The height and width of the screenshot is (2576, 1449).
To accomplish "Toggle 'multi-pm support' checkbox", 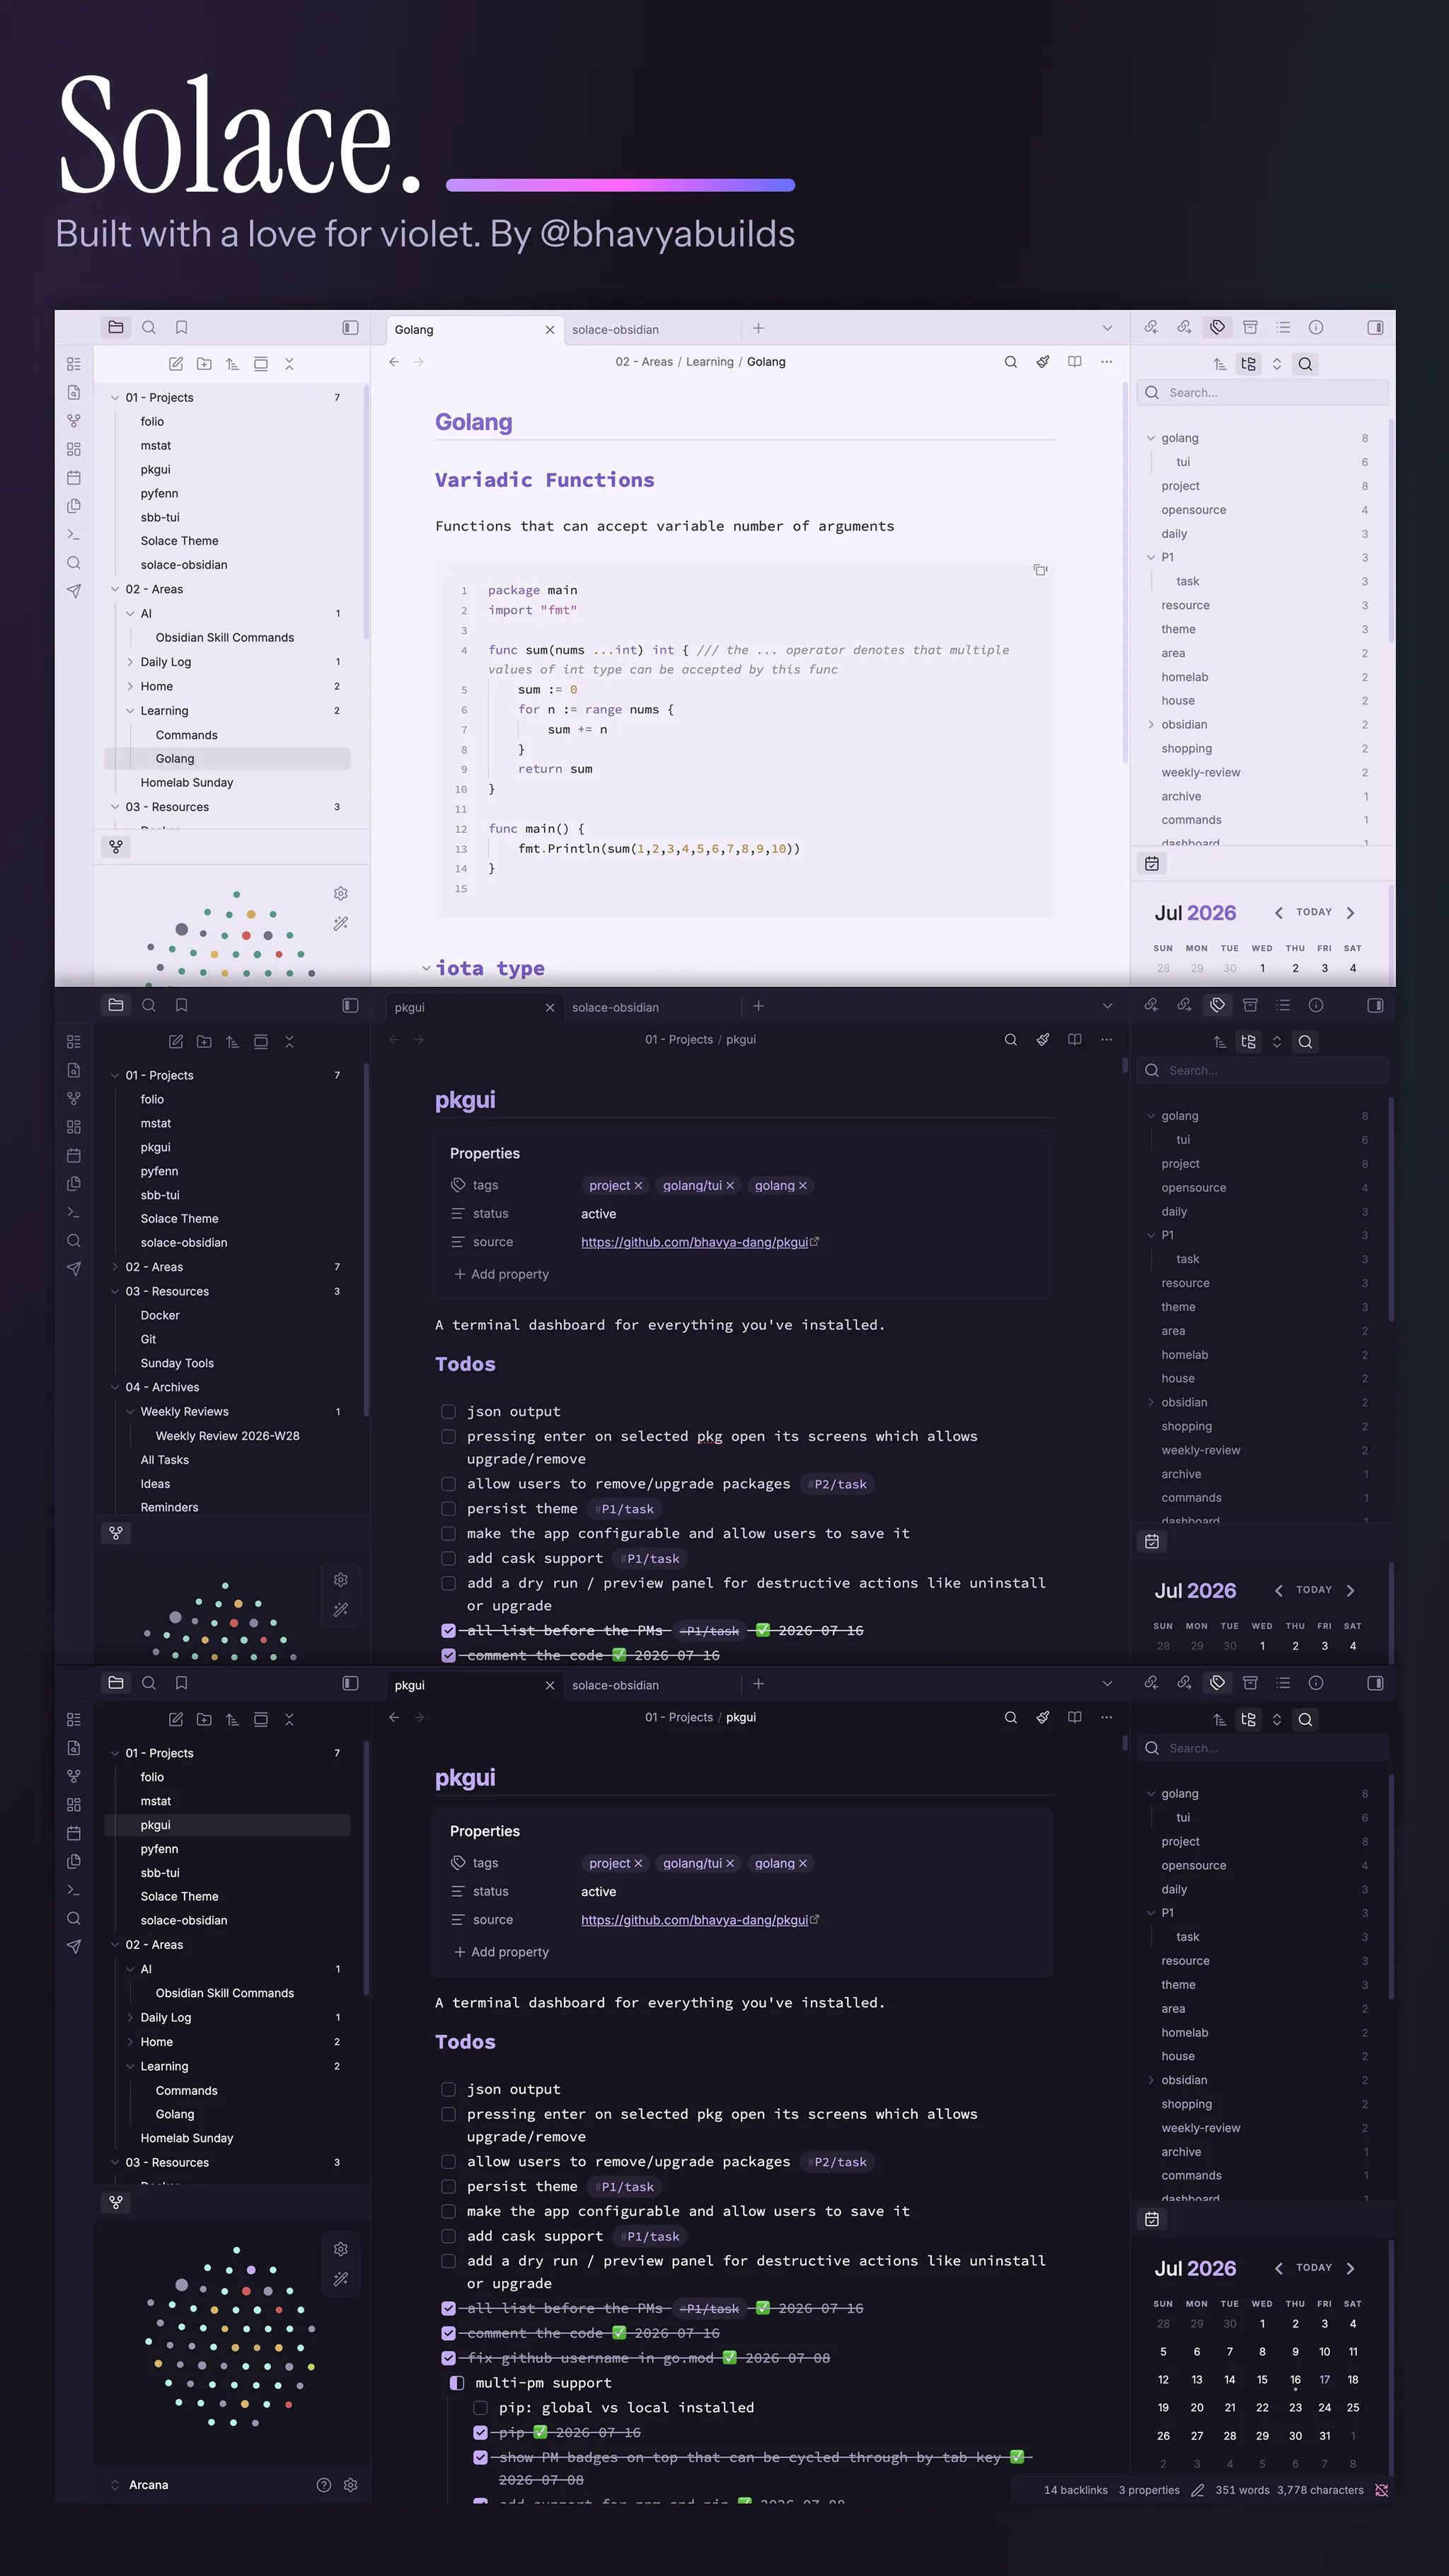I will (457, 2383).
